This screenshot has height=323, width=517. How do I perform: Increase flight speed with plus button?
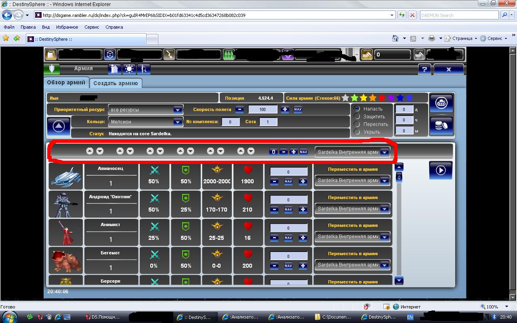point(285,109)
